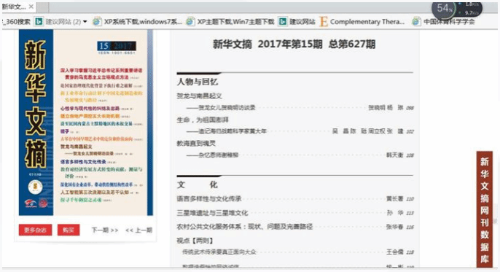
Task: Open XP系统下载,windows7系... bookmark
Action: 143,22
